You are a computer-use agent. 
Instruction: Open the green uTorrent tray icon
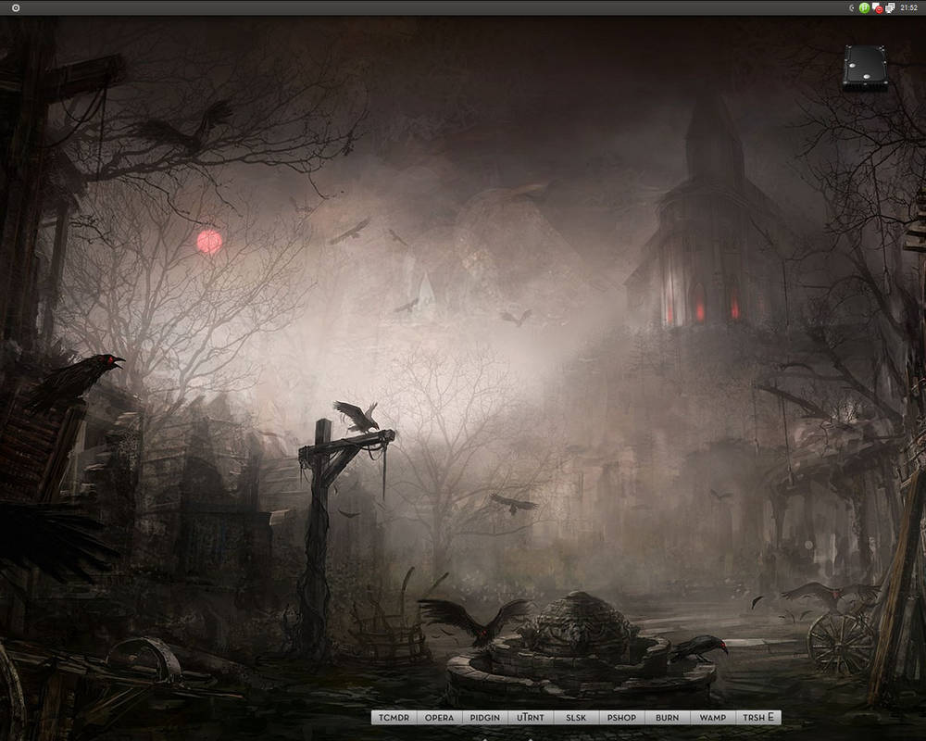coord(864,7)
